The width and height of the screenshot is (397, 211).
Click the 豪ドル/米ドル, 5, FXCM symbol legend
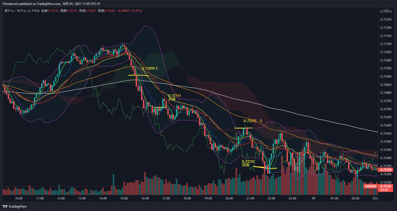click(22, 11)
